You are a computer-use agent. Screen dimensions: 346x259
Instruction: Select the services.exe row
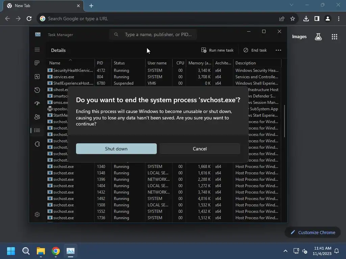[164, 77]
